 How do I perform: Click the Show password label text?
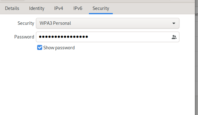59,48
